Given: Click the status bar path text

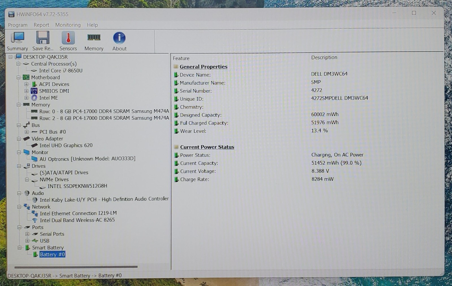Looking at the screenshot, I should point(65,276).
